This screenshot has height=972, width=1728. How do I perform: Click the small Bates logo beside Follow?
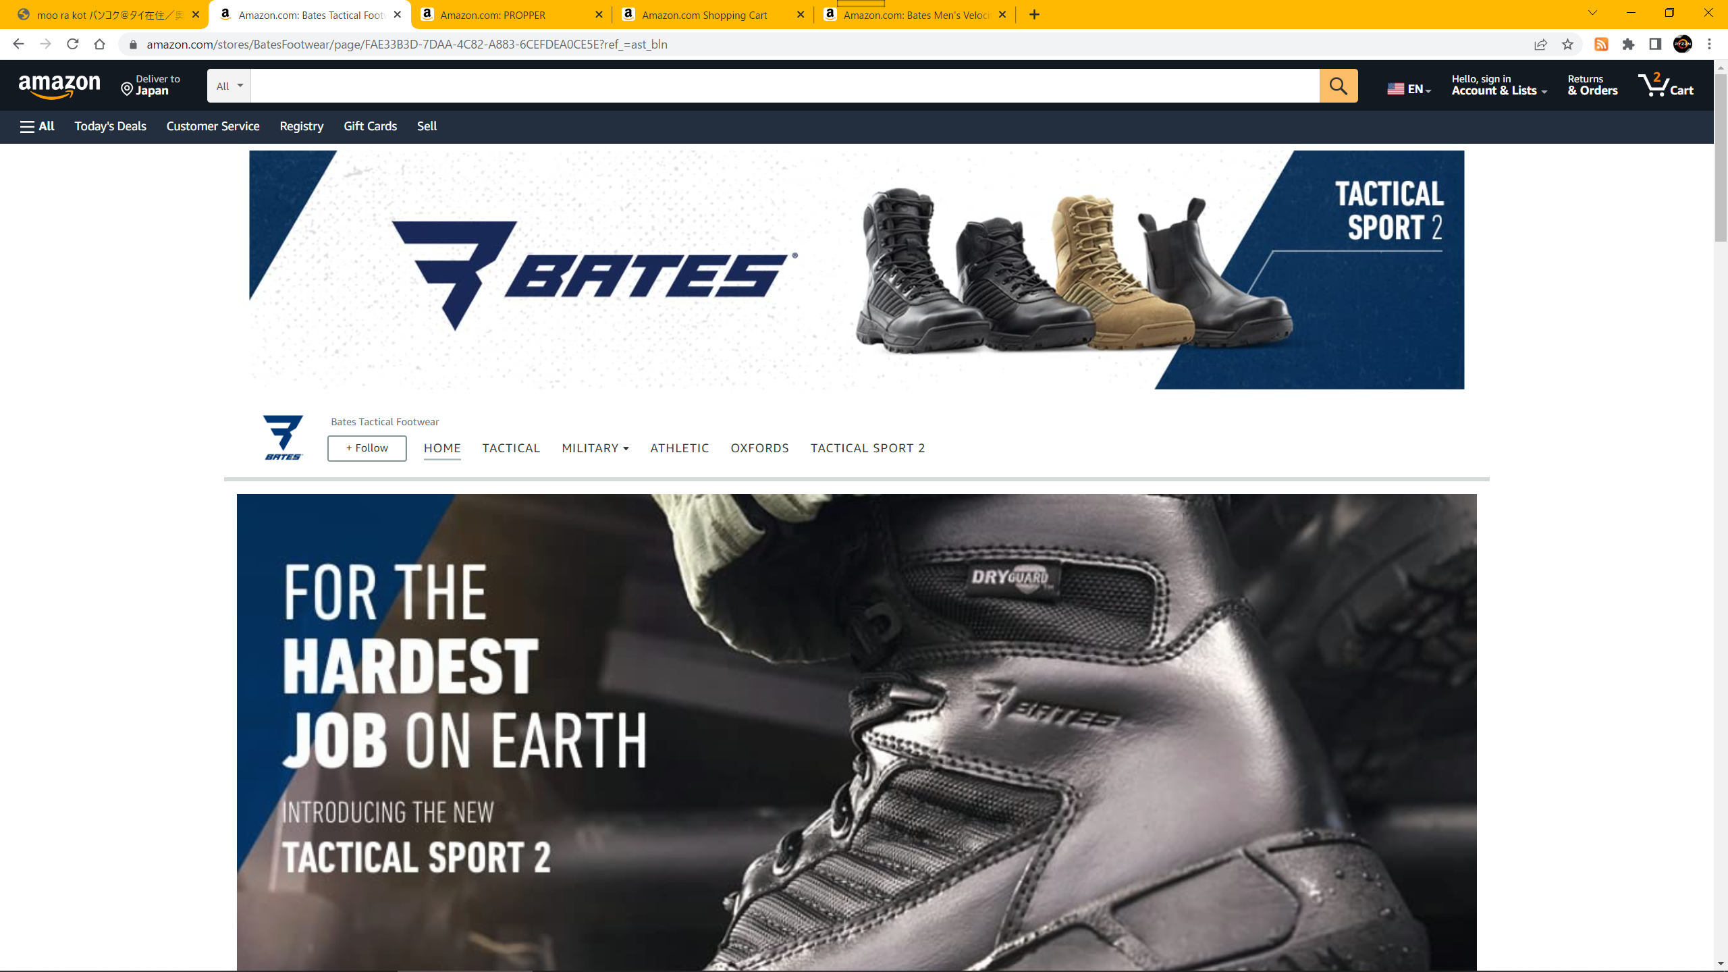point(283,437)
